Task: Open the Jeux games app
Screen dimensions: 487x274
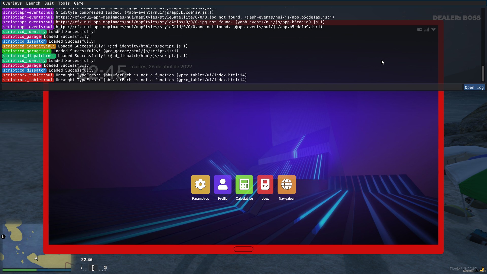Action: point(265,184)
